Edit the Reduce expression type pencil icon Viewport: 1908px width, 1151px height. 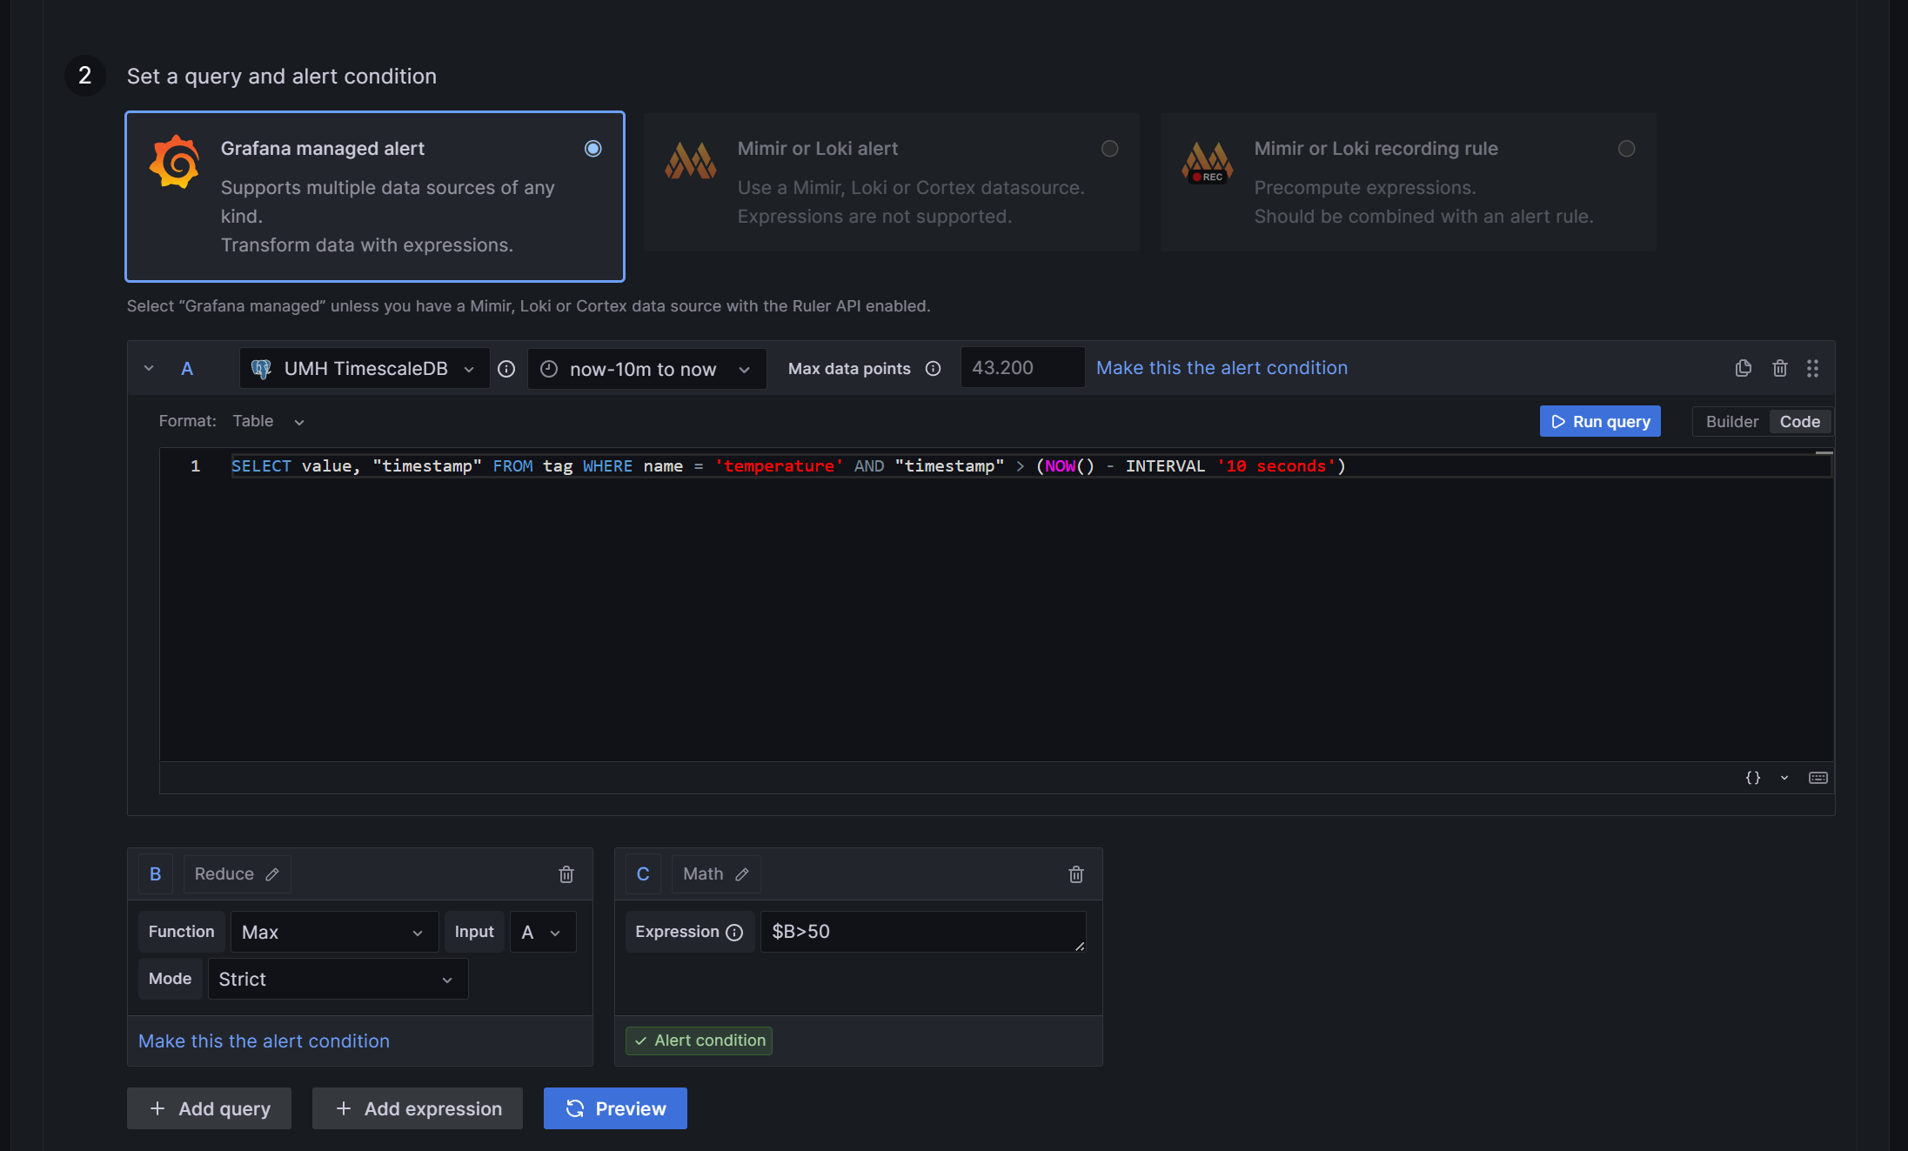pyautogui.click(x=272, y=874)
